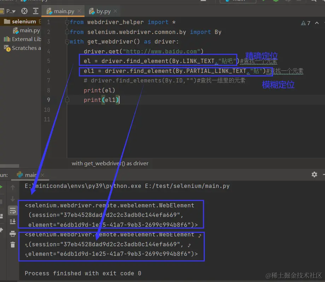The width and height of the screenshot is (325, 282).
Task: Click the down the stack trace arrow
Action: (13, 198)
